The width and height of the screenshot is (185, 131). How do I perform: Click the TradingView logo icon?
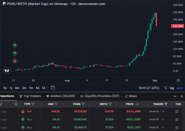tap(7, 71)
